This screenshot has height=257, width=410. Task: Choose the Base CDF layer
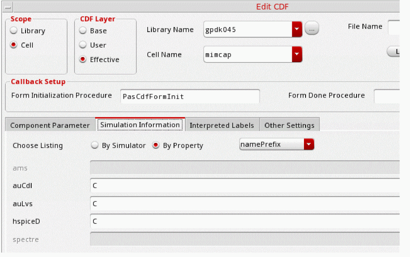pyautogui.click(x=83, y=31)
